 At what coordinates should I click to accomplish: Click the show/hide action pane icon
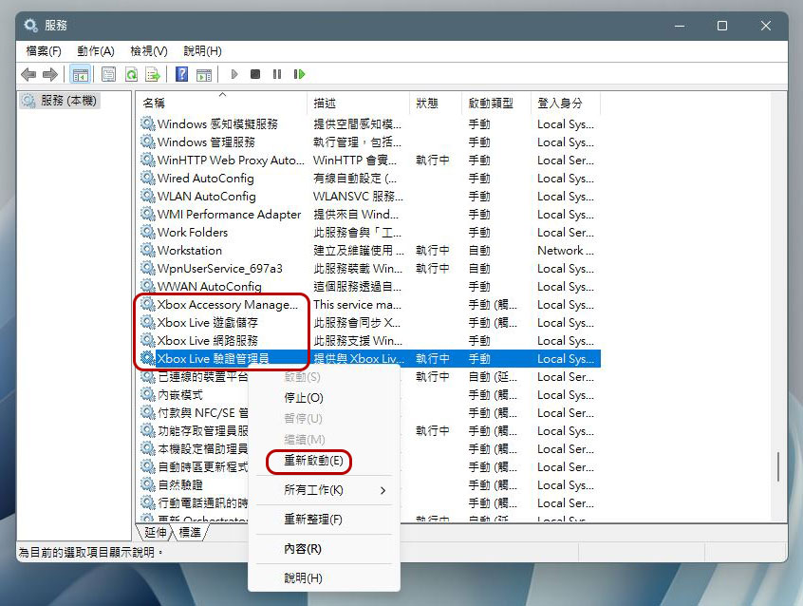204,74
